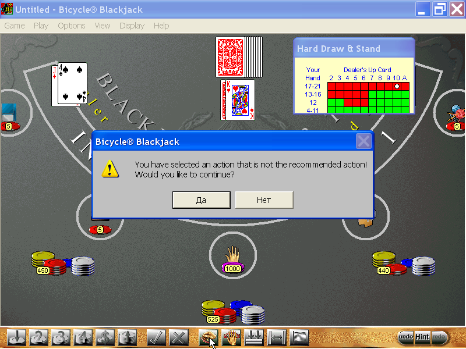Viewport: 466px width, 349px height.
Task: Open the Game menu
Action: pos(15,26)
